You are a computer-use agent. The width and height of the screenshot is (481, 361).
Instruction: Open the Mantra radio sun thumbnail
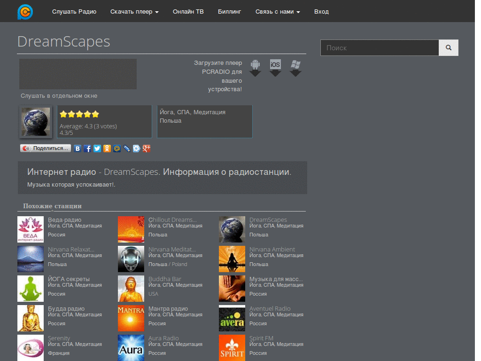131,318
